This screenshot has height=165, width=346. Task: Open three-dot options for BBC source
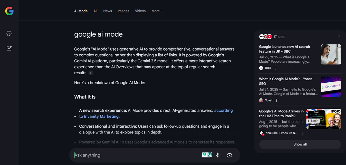click(275, 68)
